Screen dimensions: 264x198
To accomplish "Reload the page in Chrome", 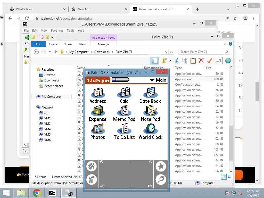I will [27, 18].
